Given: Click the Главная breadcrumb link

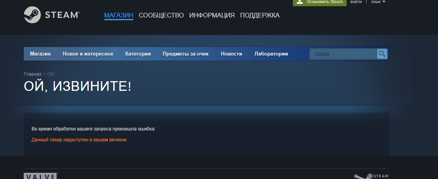Looking at the screenshot, I should click(x=33, y=74).
